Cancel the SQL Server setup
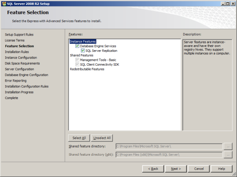Screen dimensions: 237x177 199,169
